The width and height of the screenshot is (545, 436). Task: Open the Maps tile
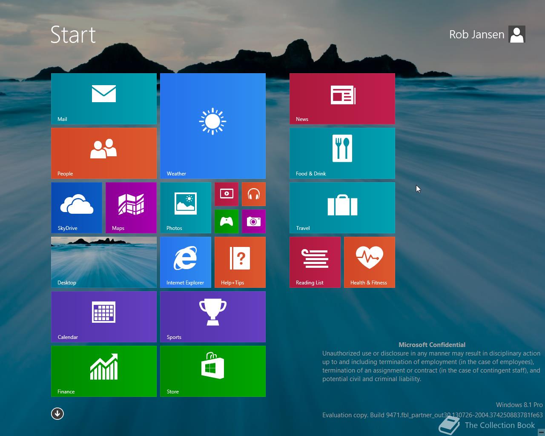tap(131, 208)
